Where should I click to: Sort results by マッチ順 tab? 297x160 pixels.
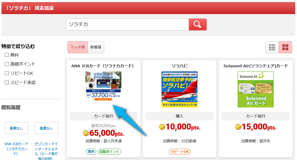coord(77,47)
